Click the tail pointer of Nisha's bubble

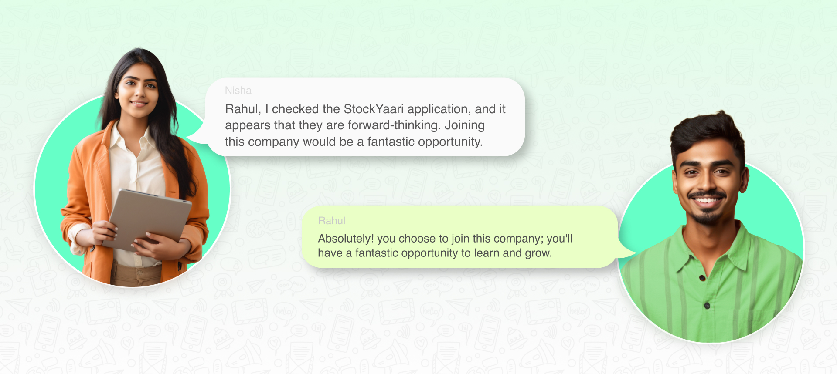pyautogui.click(x=196, y=134)
